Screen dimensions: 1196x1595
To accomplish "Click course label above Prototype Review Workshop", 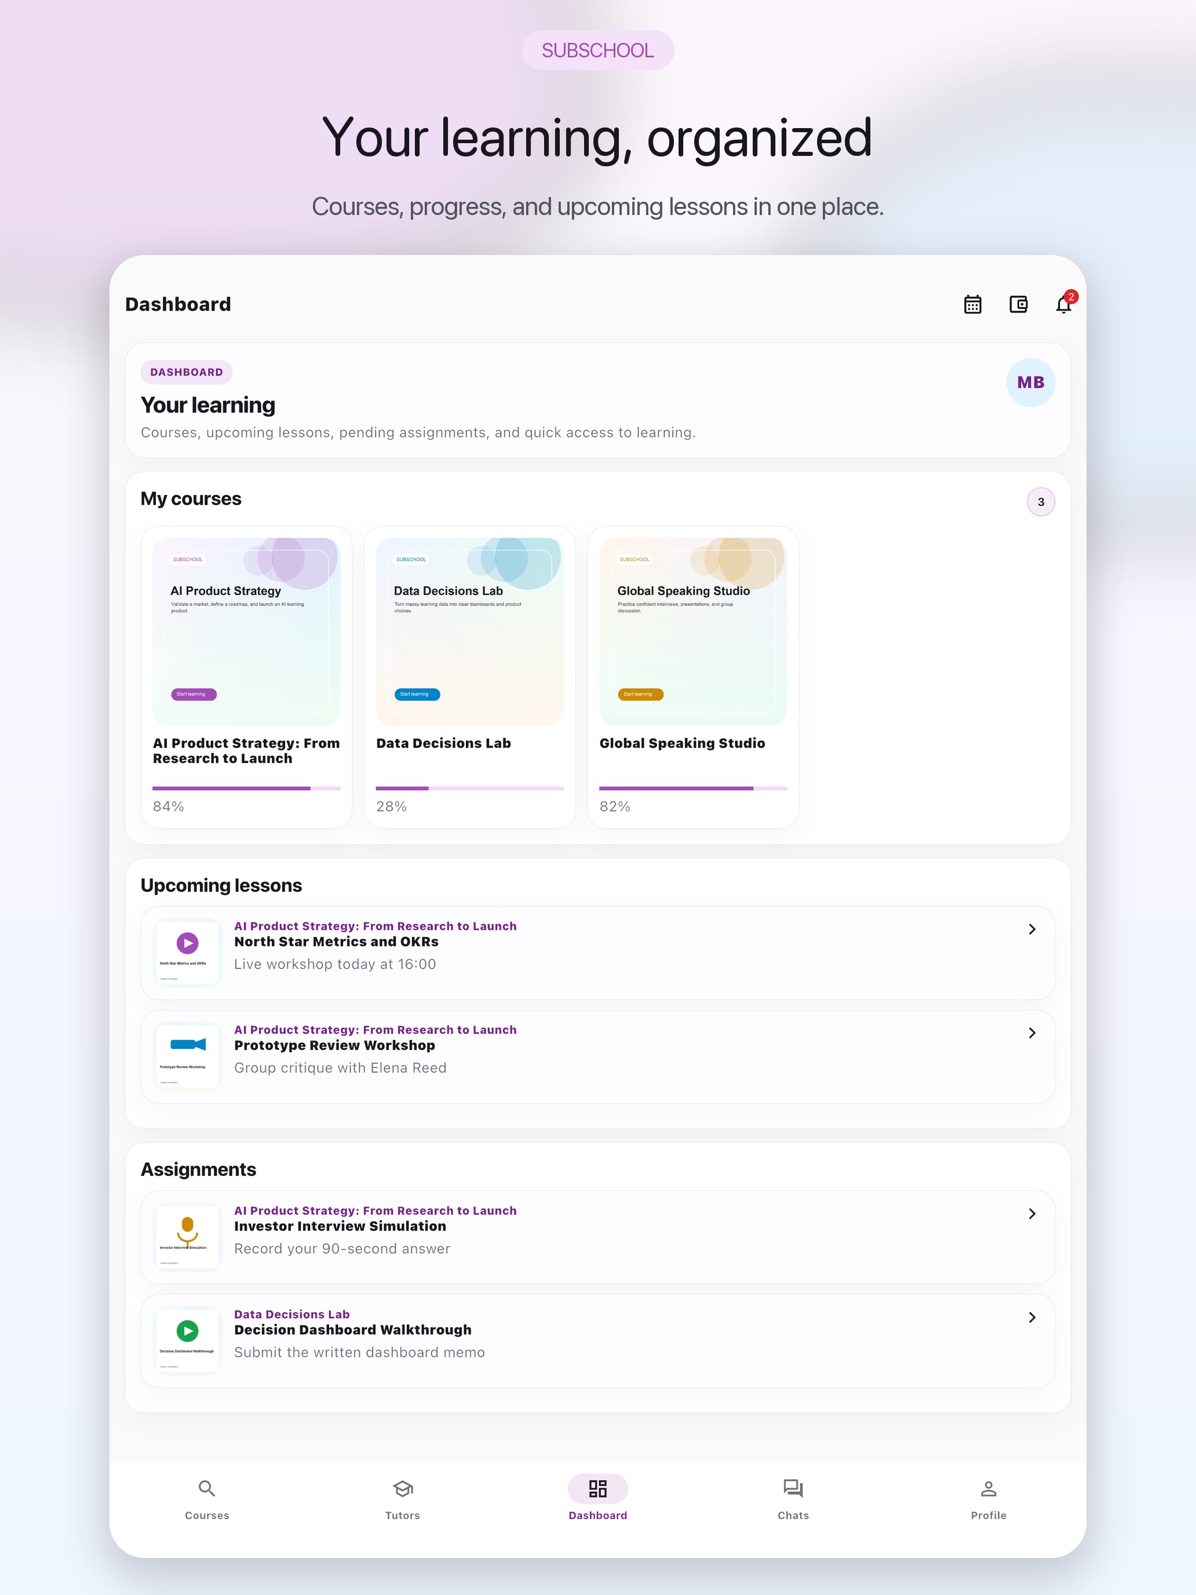I will 375,1030.
